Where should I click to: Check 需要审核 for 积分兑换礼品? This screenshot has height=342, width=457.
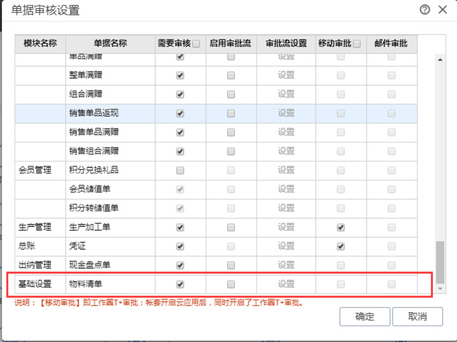click(180, 170)
